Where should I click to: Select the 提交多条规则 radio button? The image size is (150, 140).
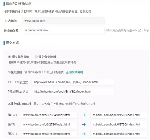(36, 57)
